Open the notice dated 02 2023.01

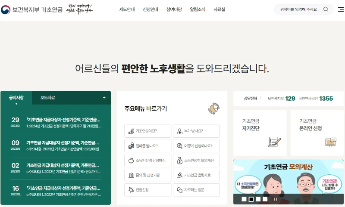pos(56,168)
